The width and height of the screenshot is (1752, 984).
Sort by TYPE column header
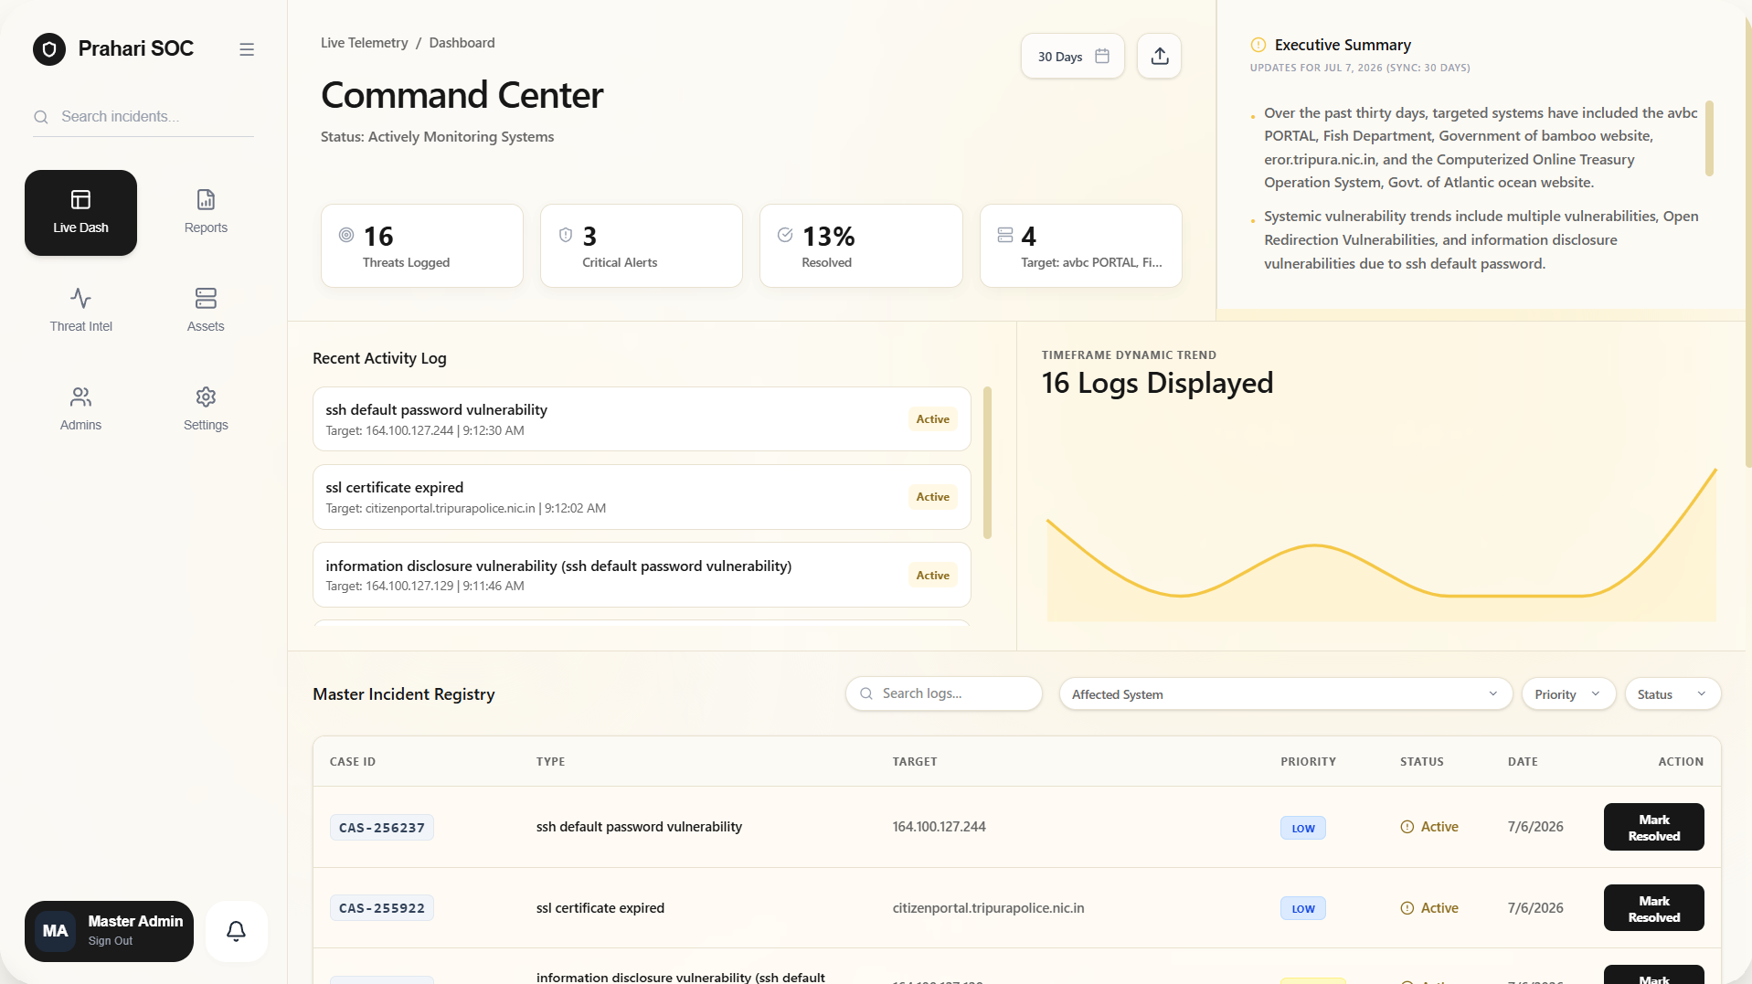550,761
